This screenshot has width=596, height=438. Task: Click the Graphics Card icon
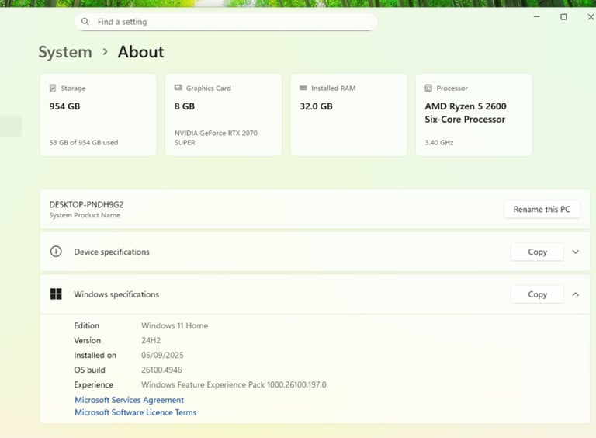point(178,88)
